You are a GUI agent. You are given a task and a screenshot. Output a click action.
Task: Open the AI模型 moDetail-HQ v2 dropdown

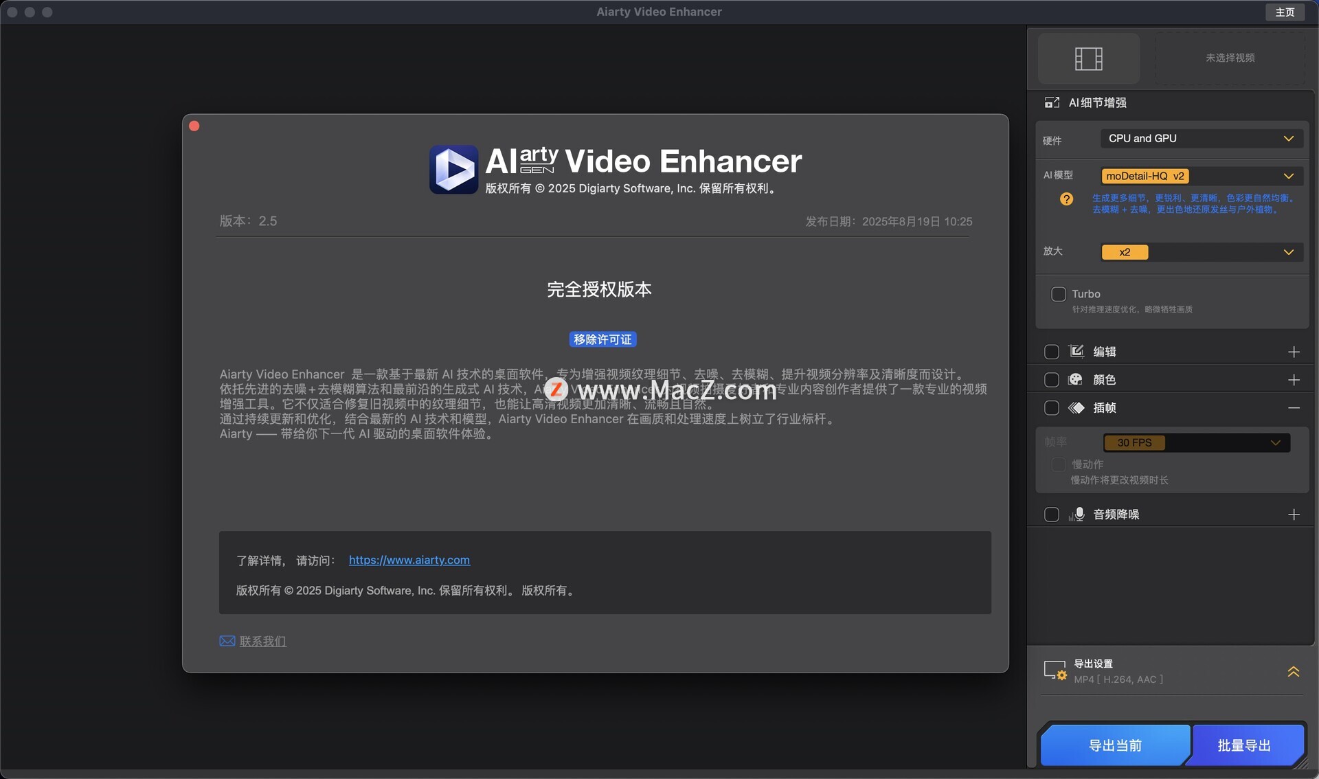1202,176
